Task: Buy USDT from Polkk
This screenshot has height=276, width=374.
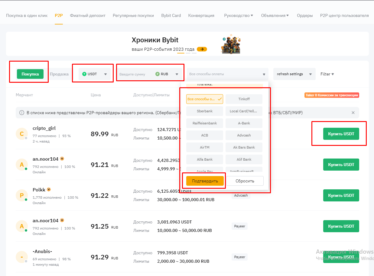Action: [x=341, y=195]
